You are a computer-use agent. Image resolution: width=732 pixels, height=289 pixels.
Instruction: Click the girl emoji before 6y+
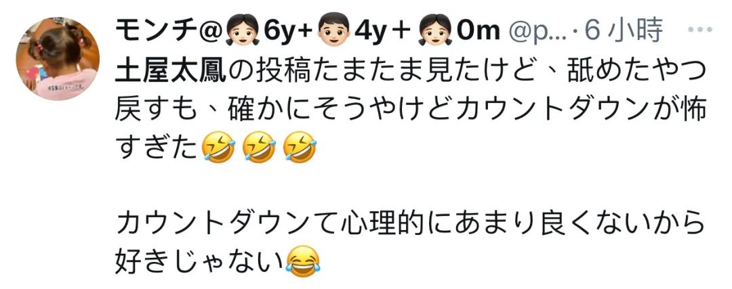(242, 30)
